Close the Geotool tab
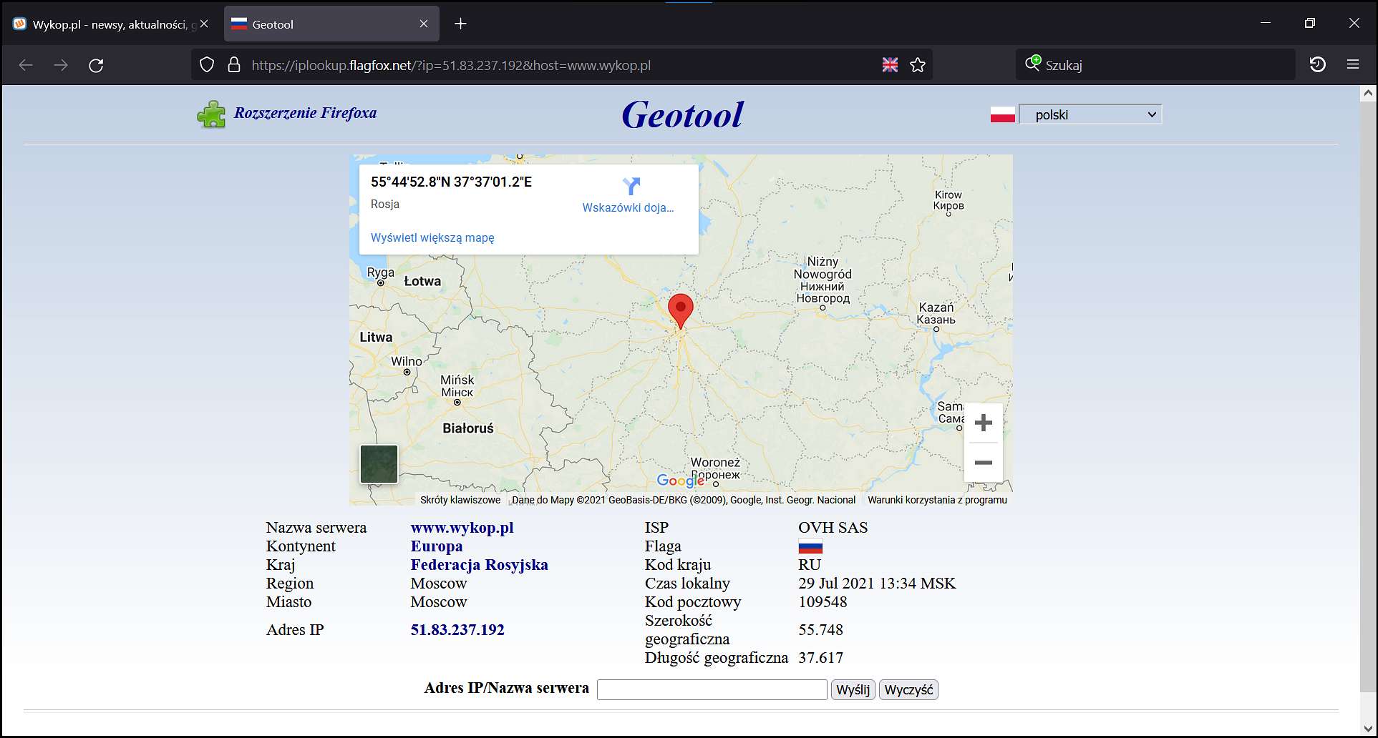 coord(424,24)
